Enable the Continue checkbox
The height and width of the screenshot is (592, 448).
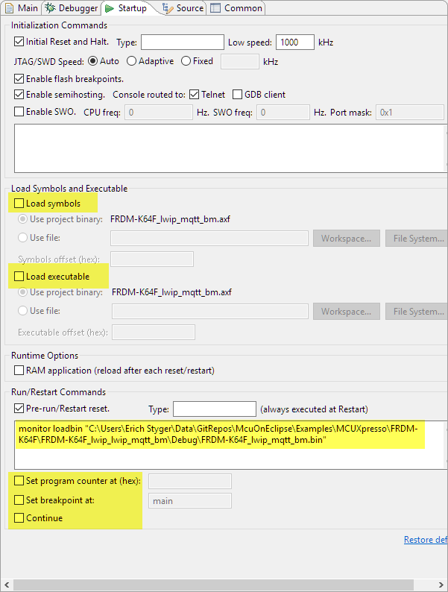[x=19, y=517]
